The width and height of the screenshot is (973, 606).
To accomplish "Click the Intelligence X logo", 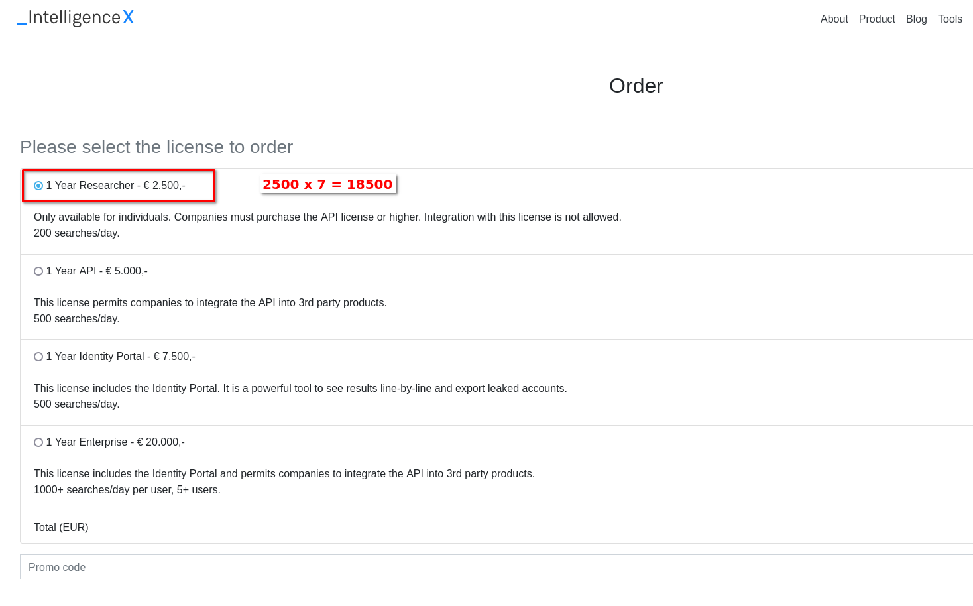I will 76,17.
